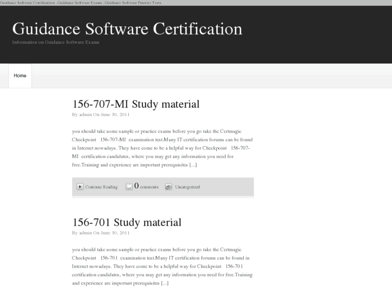Click the 156-707-MI post byline dated June 30, 2011
Viewport: 392px width, 293px height.
(101, 115)
